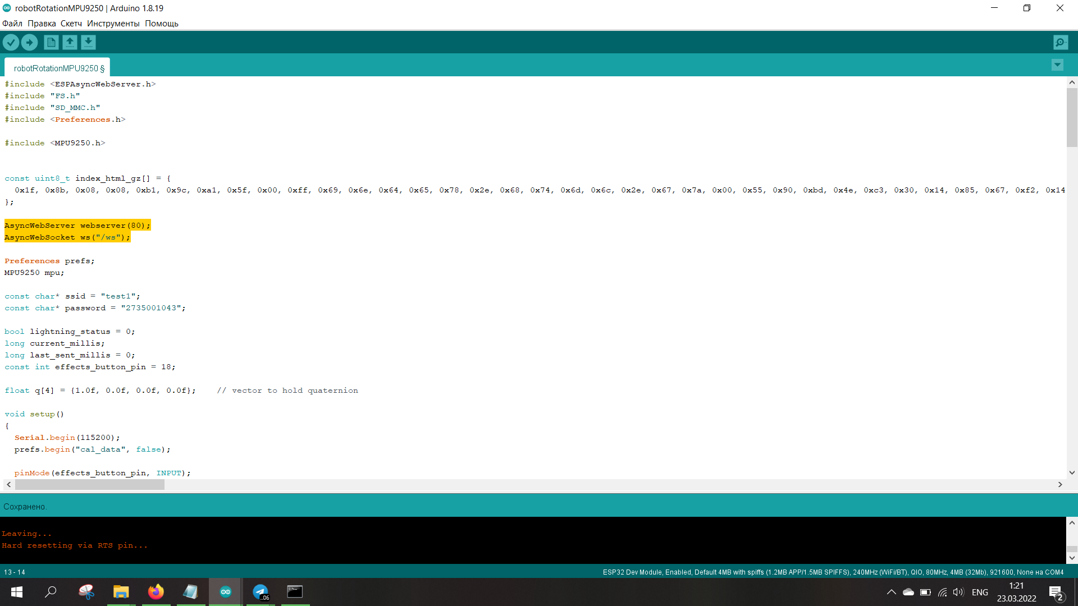Click the Verify sketch checkmark button

[x=11, y=42]
